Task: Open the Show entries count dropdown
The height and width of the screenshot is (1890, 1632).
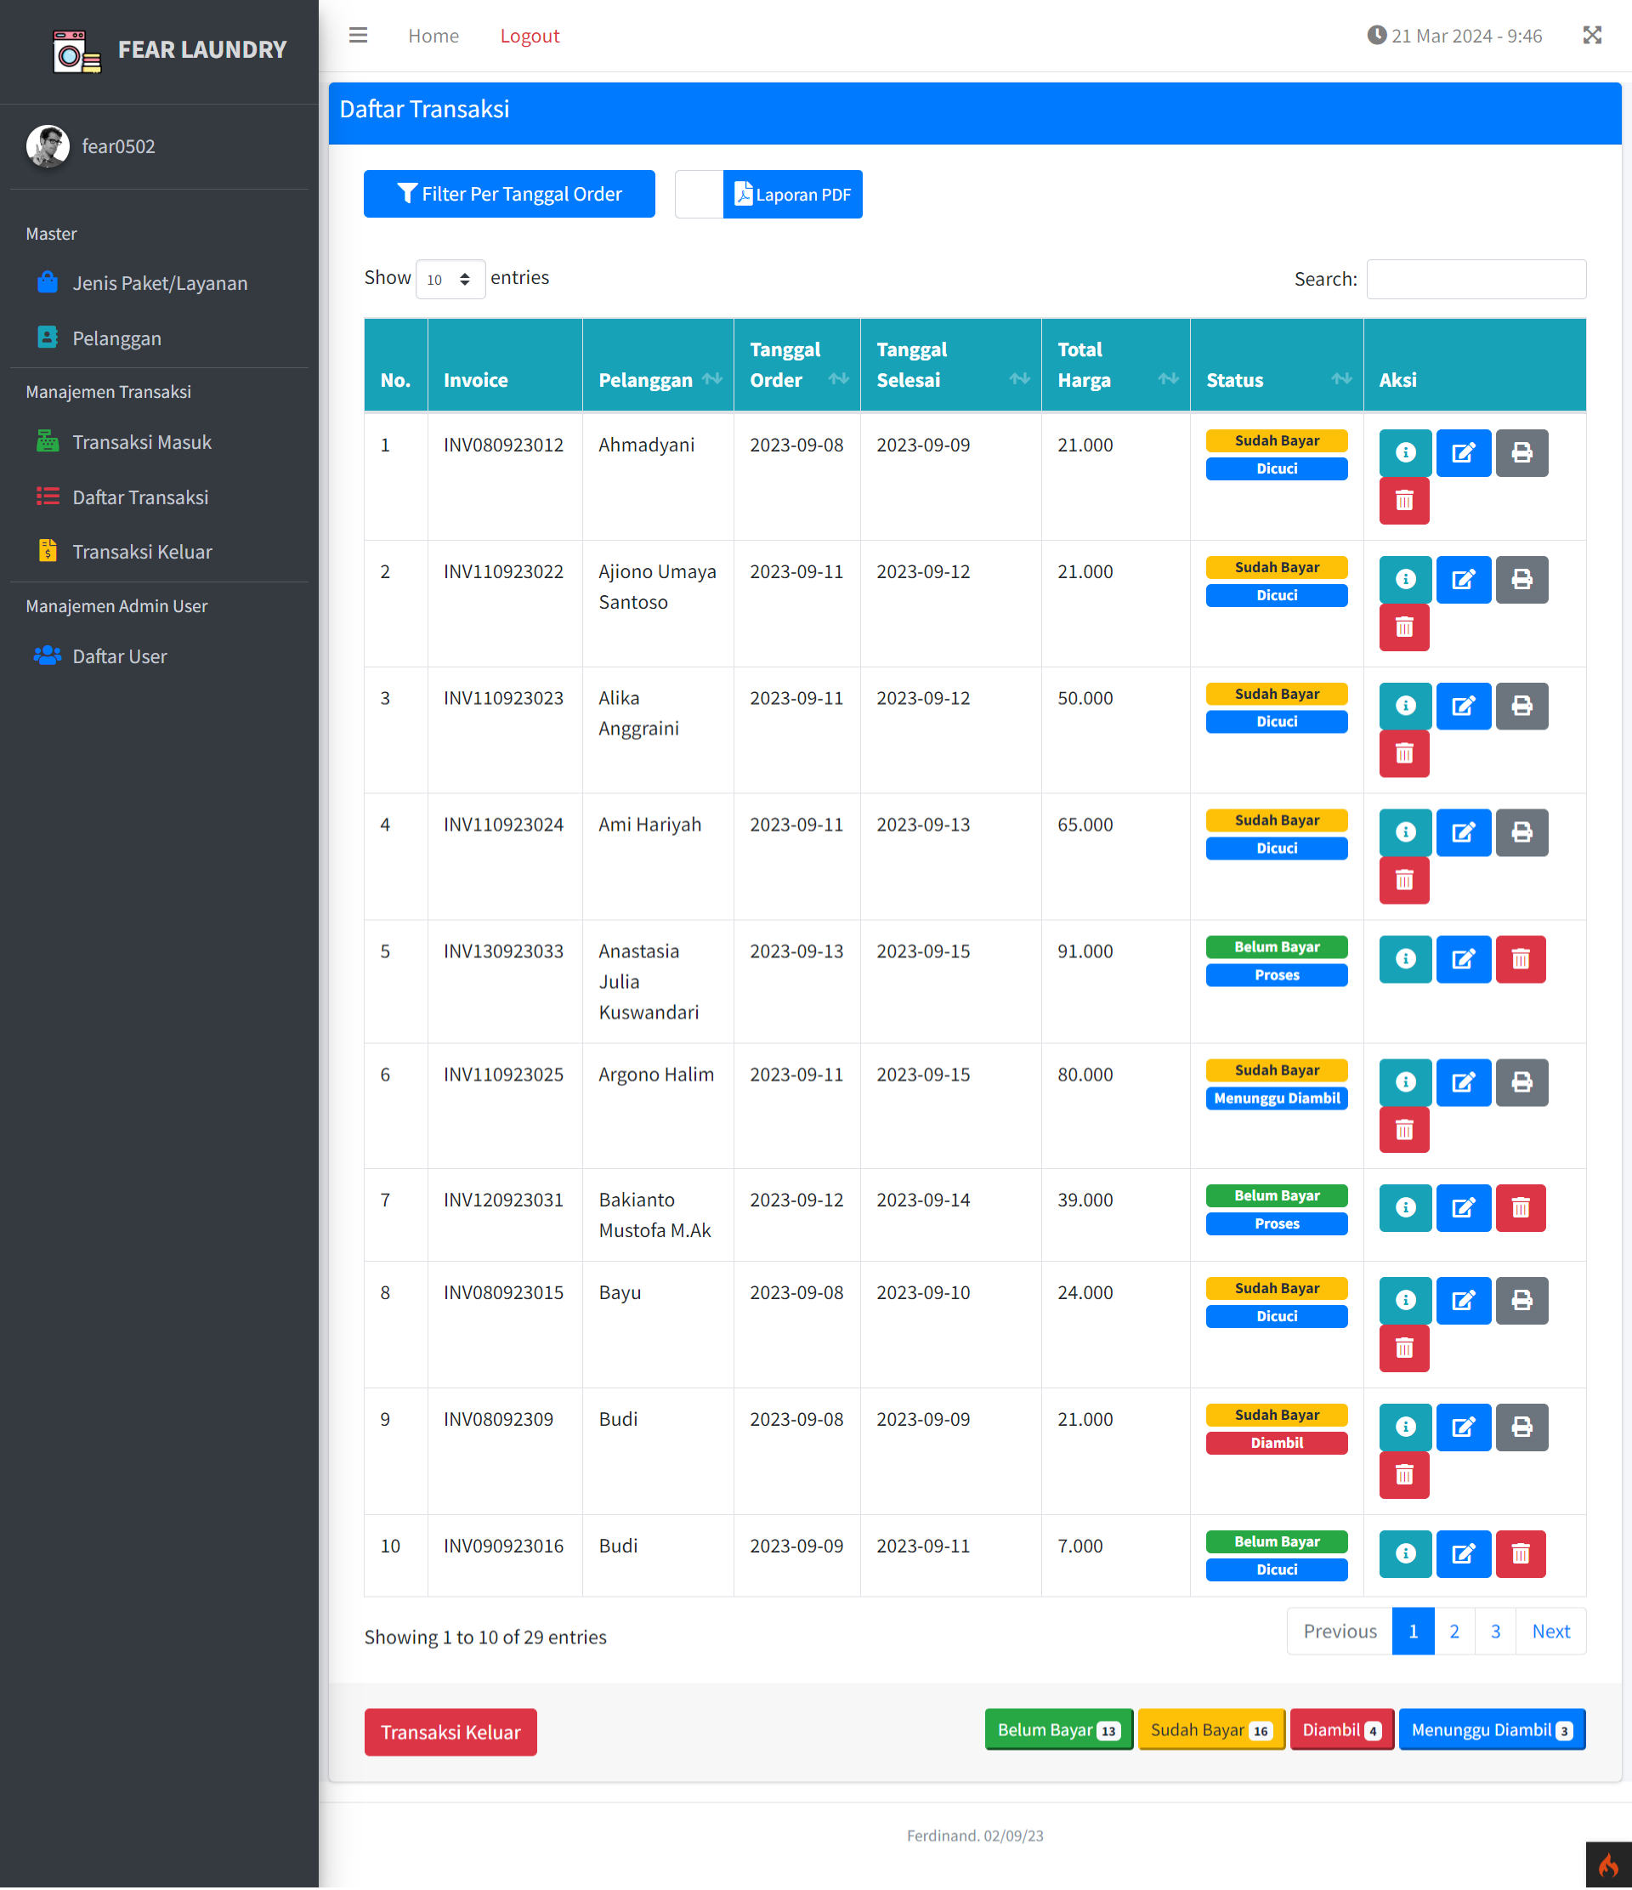Action: (450, 279)
